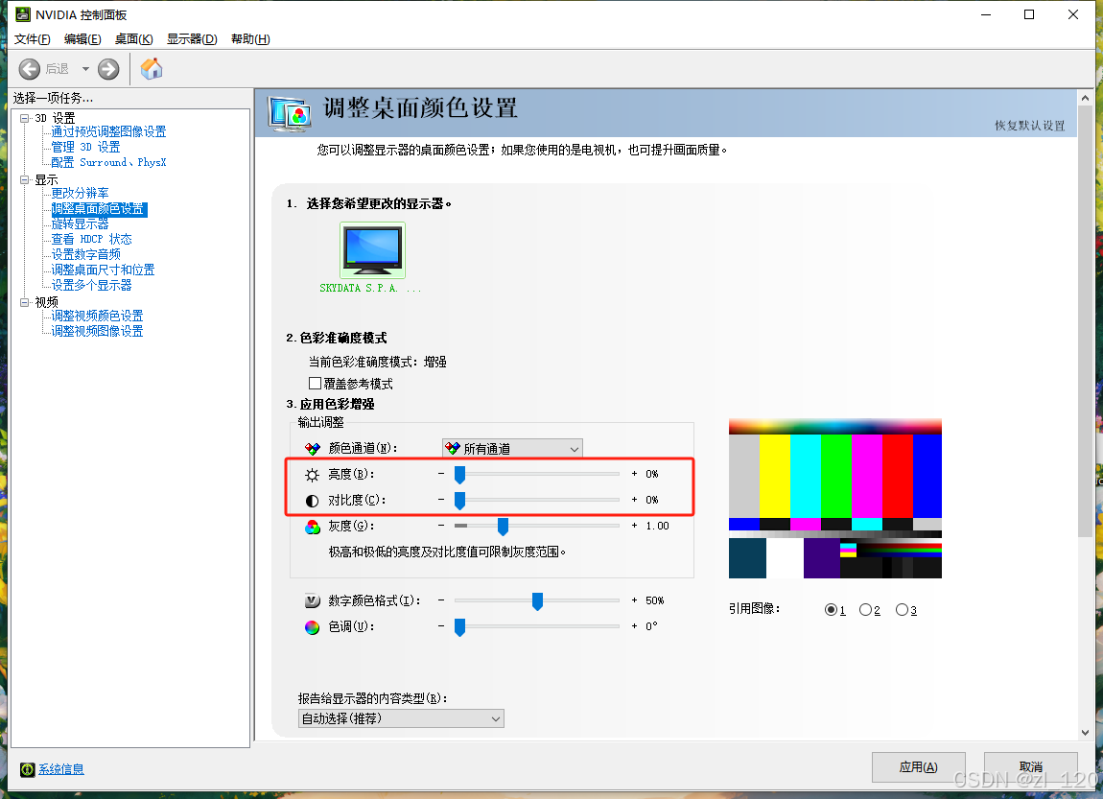1103x799 pixels.
Task: Select 调整桌面颜色设置 in the tree
Action: click(x=99, y=209)
